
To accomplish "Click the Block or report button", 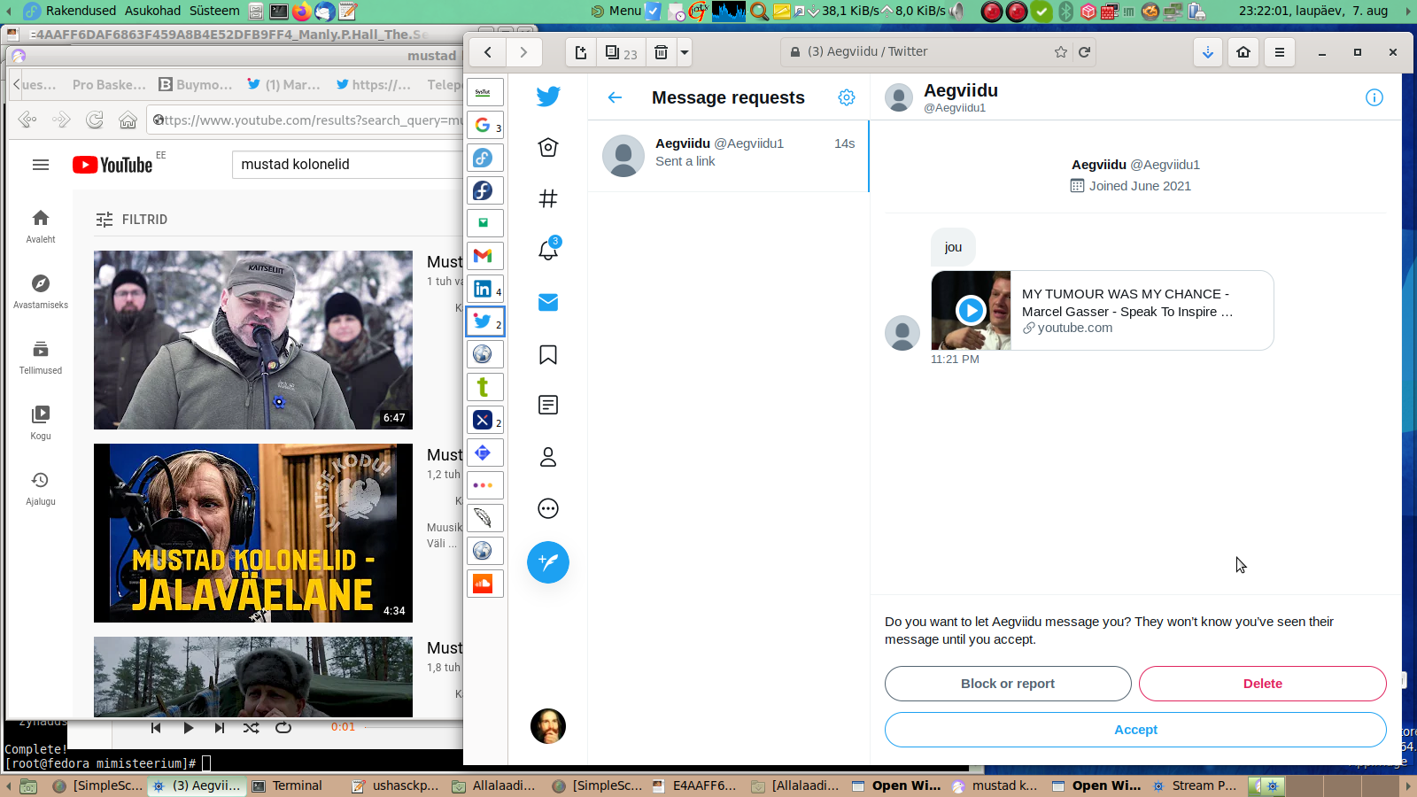I will click(x=1008, y=684).
